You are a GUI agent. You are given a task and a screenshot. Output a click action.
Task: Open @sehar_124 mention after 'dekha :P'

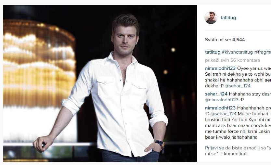tap(238, 86)
